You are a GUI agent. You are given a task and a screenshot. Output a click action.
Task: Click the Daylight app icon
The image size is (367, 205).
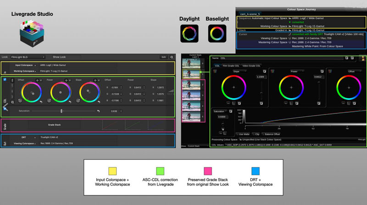(x=189, y=33)
